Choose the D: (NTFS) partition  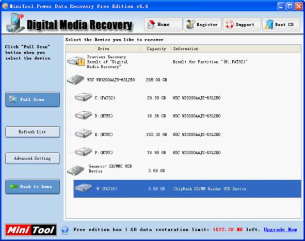104,116
